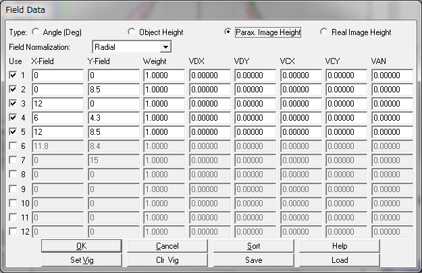Uncheck the Use box for field 1

[x=13, y=75]
